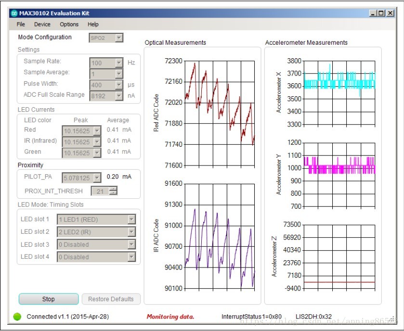
Task: Expand the ADC Full Scale Range dropdown
Action: point(119,96)
